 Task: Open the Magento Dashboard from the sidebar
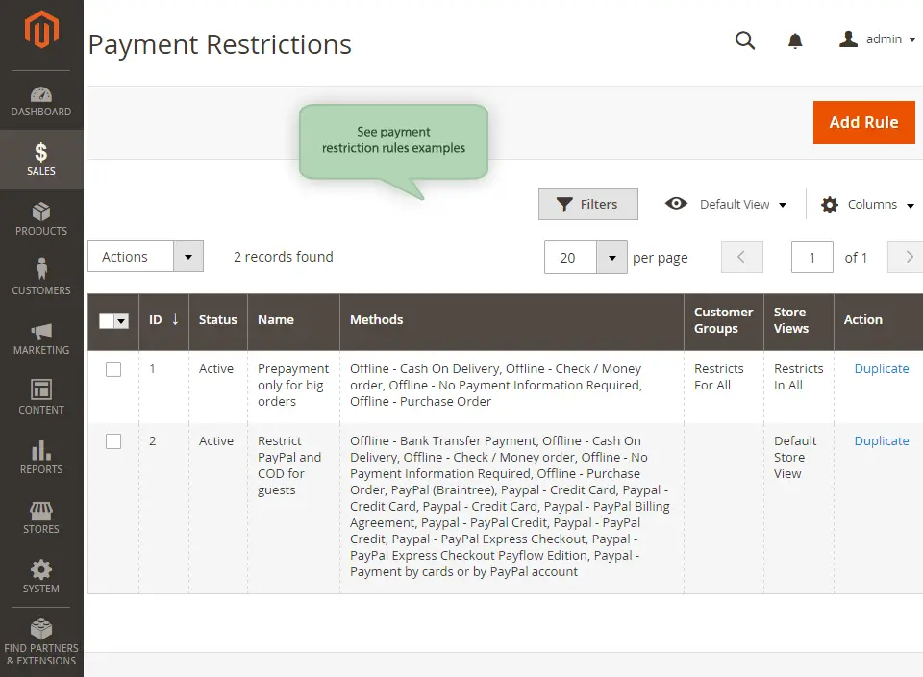click(x=41, y=101)
